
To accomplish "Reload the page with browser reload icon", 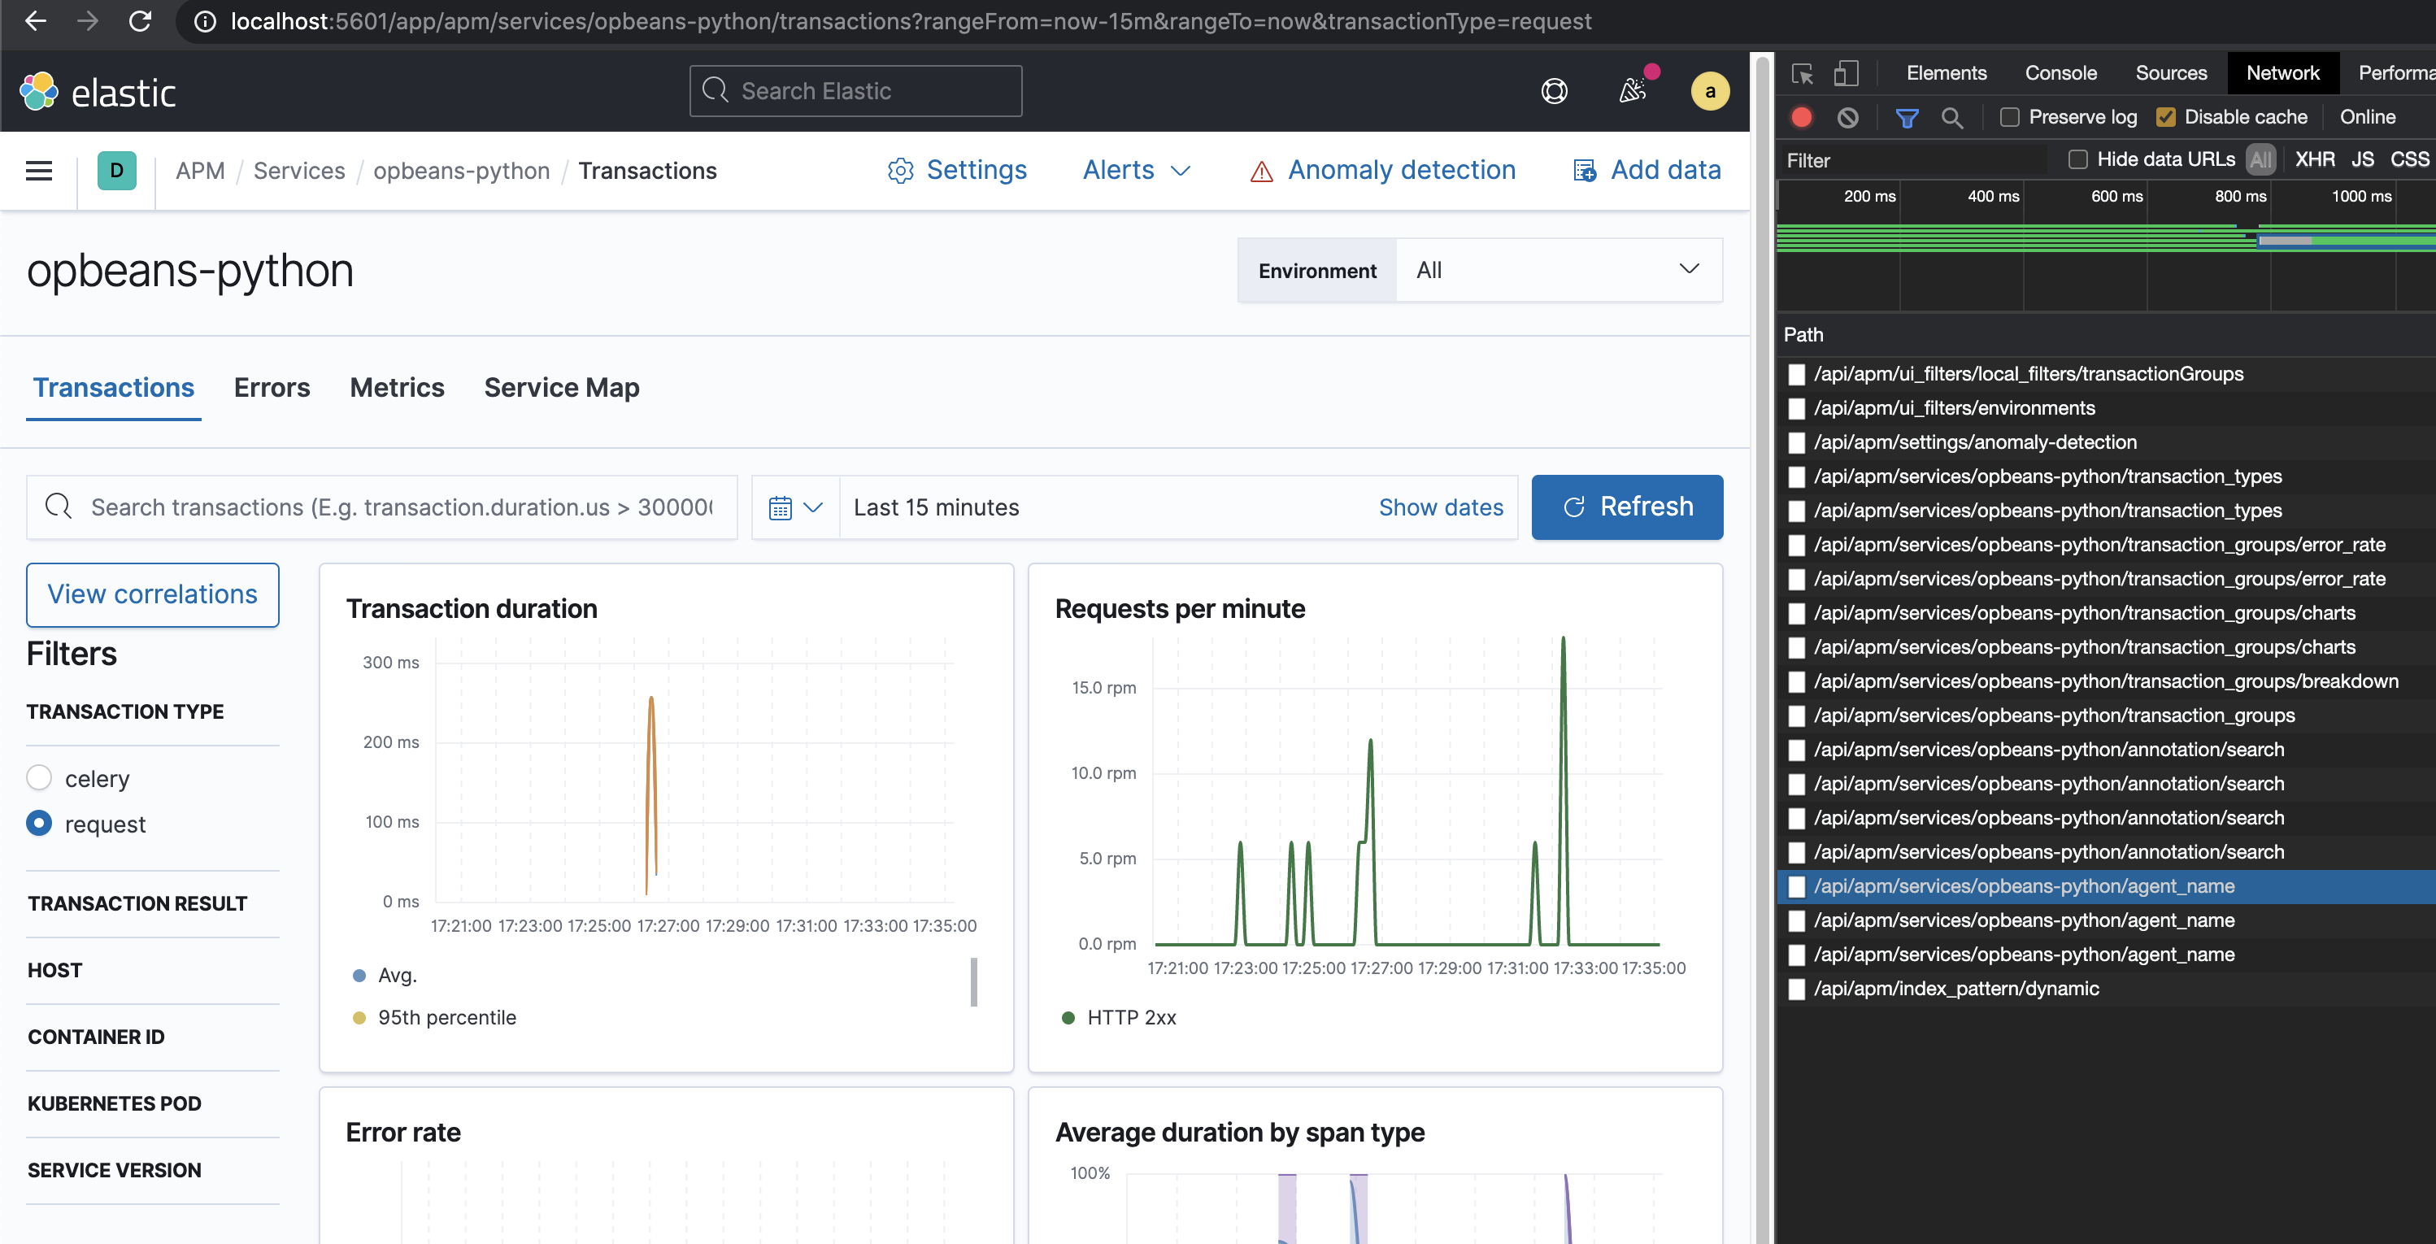I will 140,21.
